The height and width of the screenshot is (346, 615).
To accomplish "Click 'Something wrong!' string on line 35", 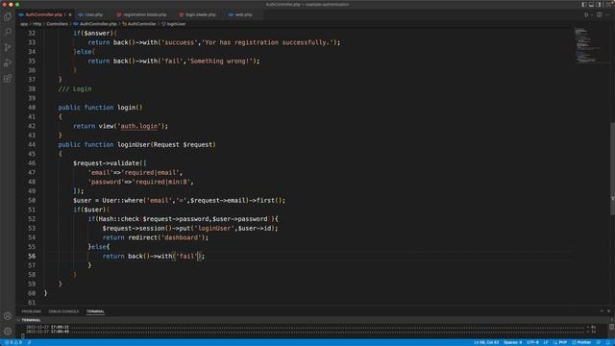I will 220,62.
